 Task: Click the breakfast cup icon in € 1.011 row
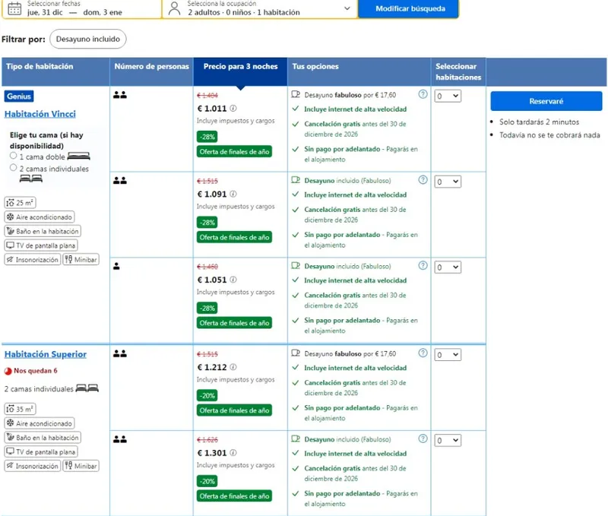(x=296, y=94)
